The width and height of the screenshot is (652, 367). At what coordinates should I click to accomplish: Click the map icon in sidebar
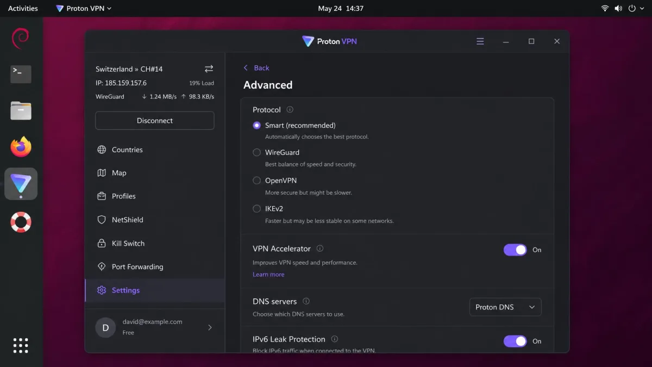[102, 173]
